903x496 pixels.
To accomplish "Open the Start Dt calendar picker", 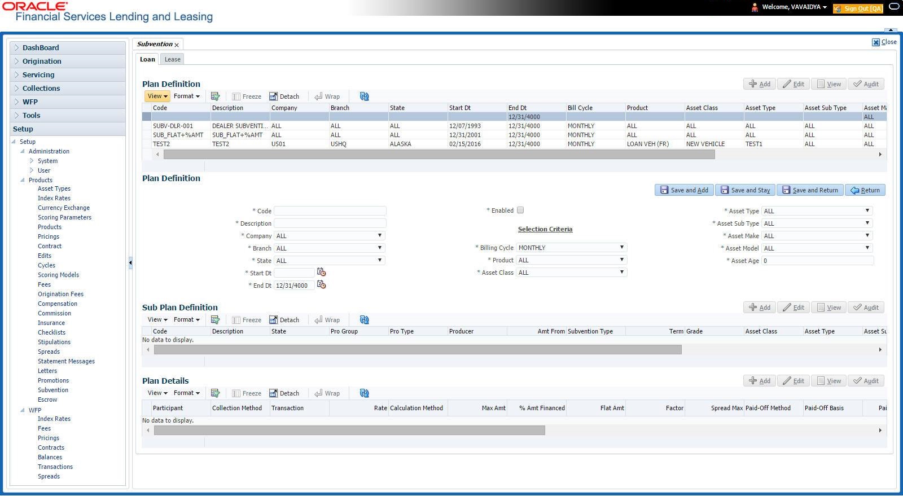I will click(x=321, y=273).
